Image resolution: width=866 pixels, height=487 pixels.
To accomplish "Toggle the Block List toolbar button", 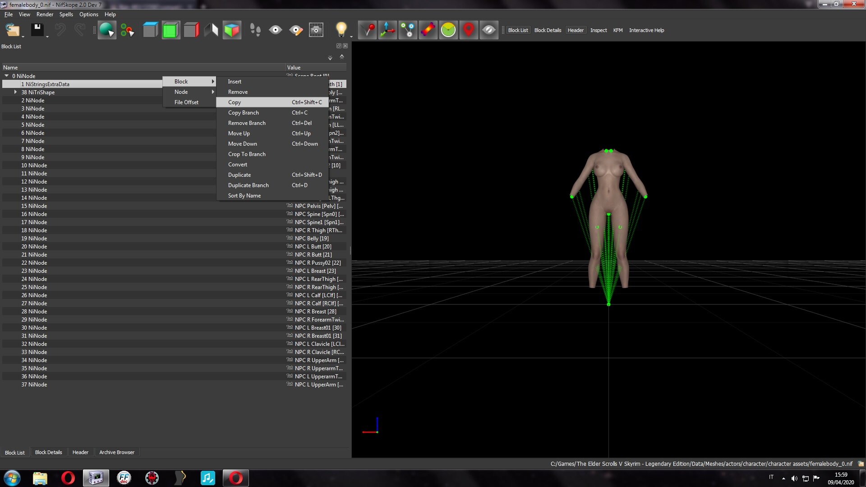I will coord(518,30).
